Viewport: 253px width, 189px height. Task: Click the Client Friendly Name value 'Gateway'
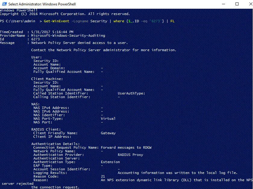click(108, 133)
